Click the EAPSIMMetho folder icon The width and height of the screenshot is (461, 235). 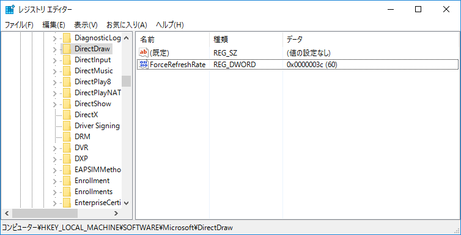pos(67,170)
